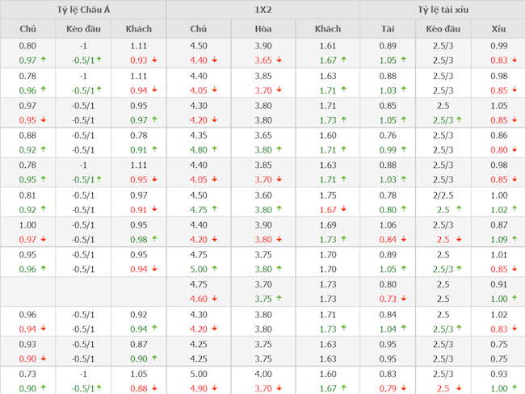
Task: Select the 1.69 away odds cell
Action: point(327,224)
